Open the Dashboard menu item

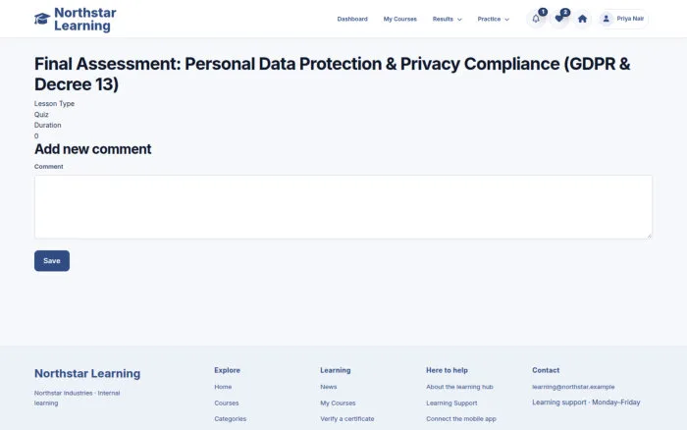click(x=352, y=19)
